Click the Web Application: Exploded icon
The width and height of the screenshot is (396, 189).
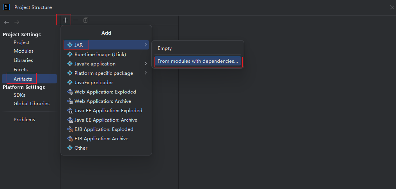pos(70,92)
